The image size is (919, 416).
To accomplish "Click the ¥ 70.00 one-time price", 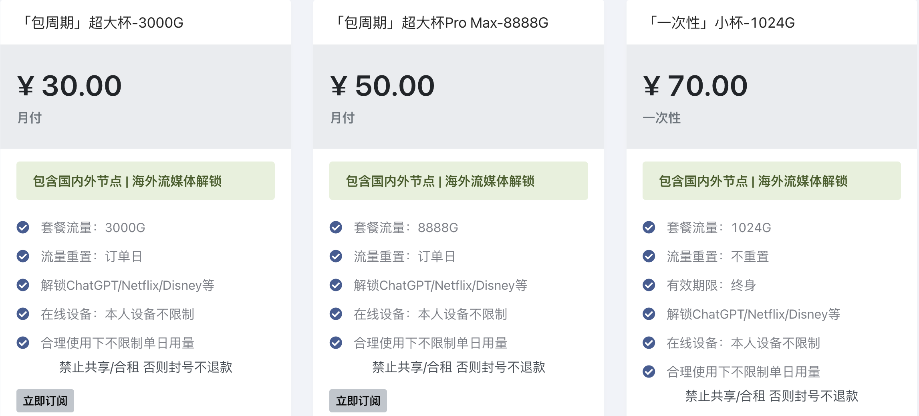I will pyautogui.click(x=695, y=86).
